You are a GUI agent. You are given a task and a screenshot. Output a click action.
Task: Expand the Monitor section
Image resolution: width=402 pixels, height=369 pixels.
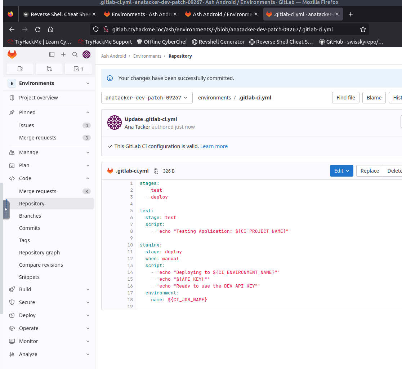[x=88, y=341]
